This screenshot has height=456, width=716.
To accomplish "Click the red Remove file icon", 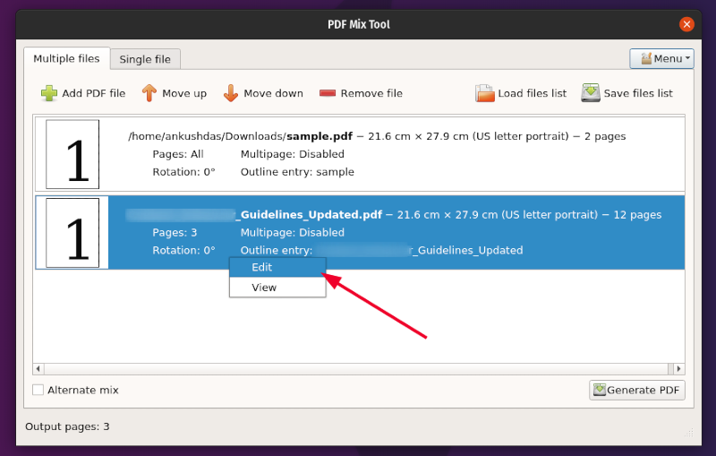I will pyautogui.click(x=328, y=93).
